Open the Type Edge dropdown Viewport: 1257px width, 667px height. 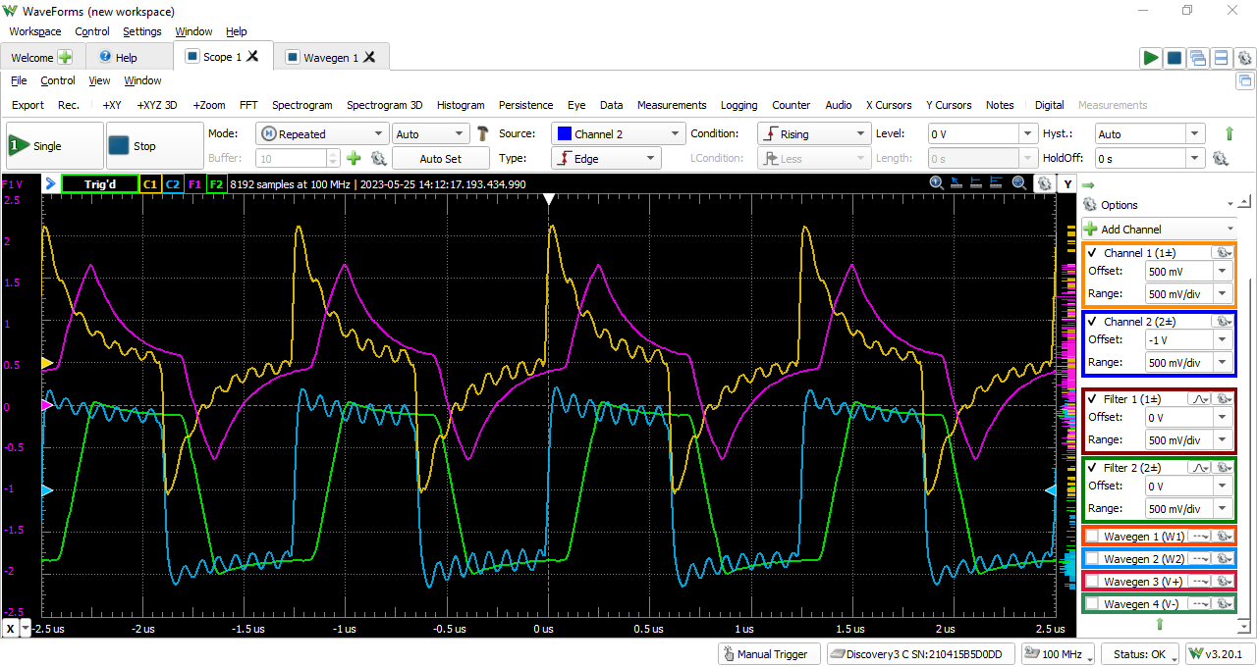tap(606, 158)
